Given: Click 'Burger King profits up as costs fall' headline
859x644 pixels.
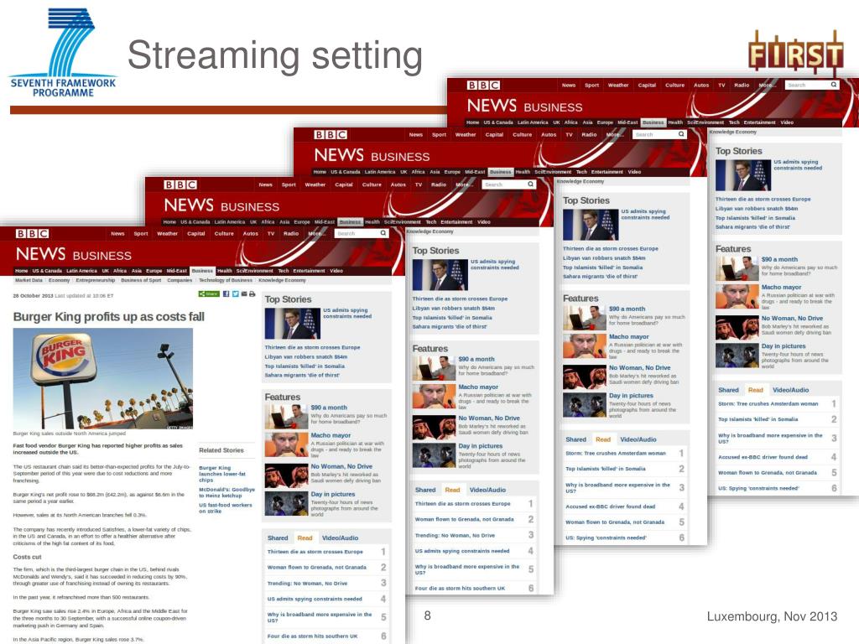Looking at the screenshot, I should point(108,316).
